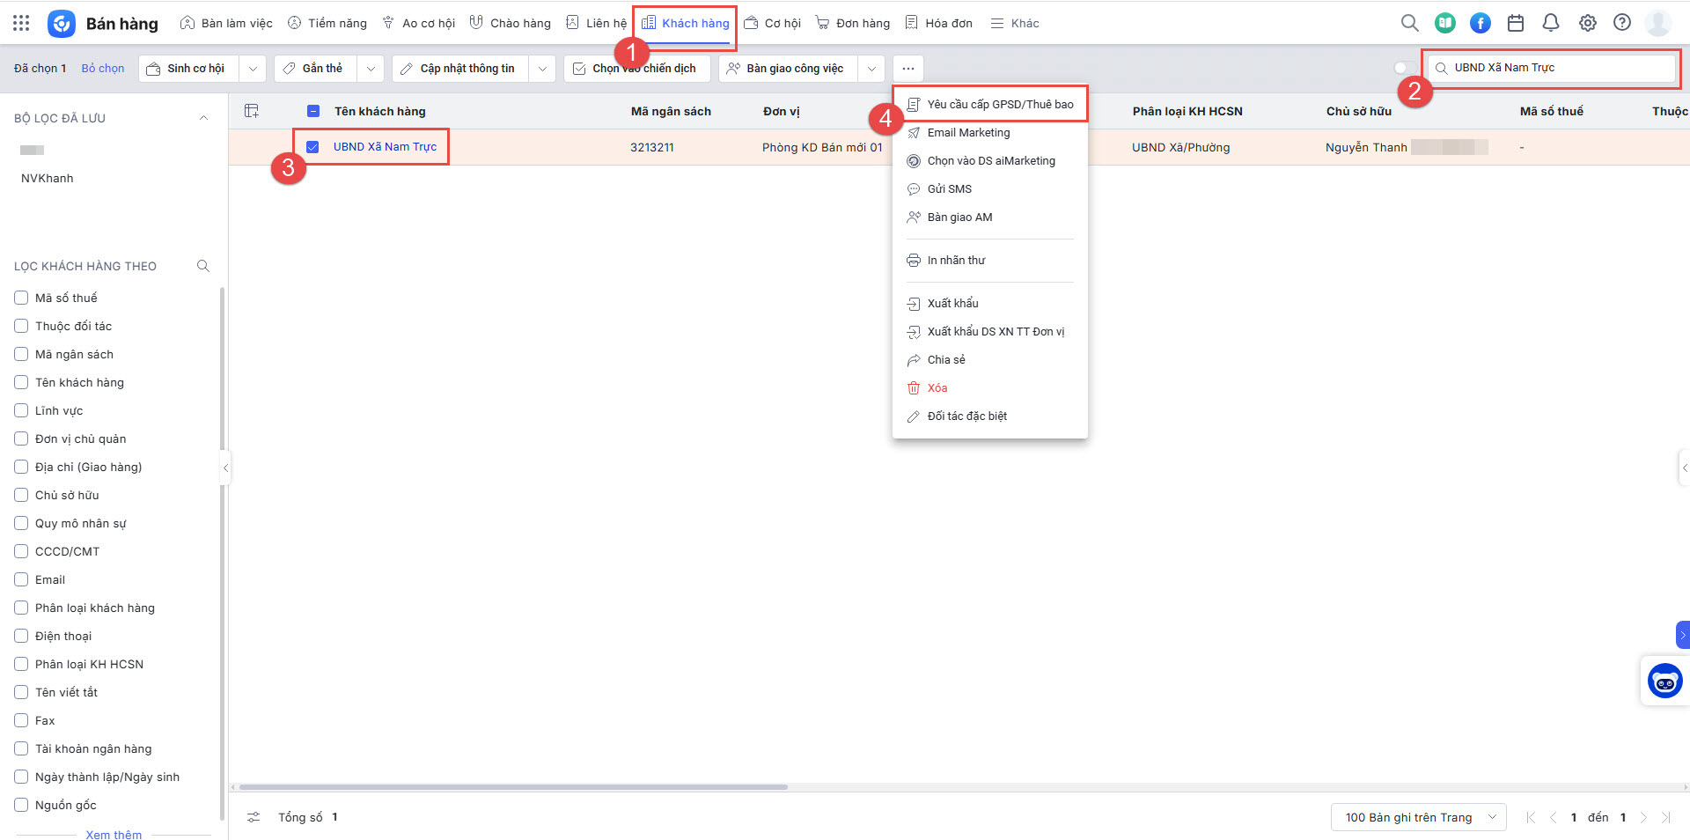This screenshot has width=1690, height=840.
Task: Check the Thuộc đối tác filter
Action: [x=21, y=326]
